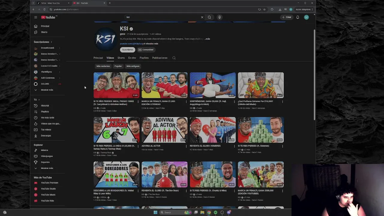Open File Explorer from the taskbar
The height and width of the screenshot is (216, 384).
202,212
